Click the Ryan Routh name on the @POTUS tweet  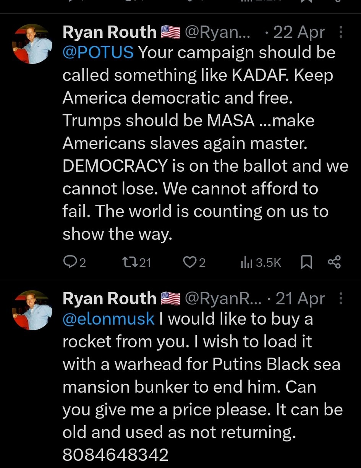pos(109,33)
